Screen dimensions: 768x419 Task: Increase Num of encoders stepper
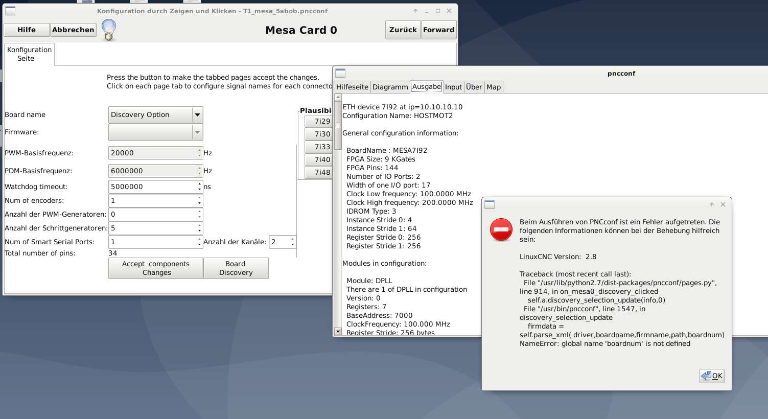pos(200,197)
